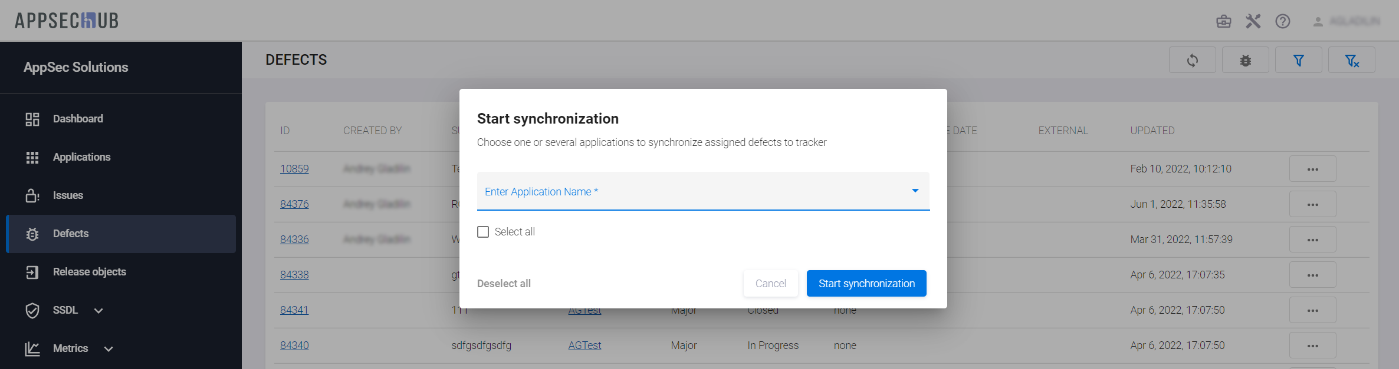This screenshot has width=1399, height=369.
Task: Open the help question mark icon
Action: [1282, 22]
